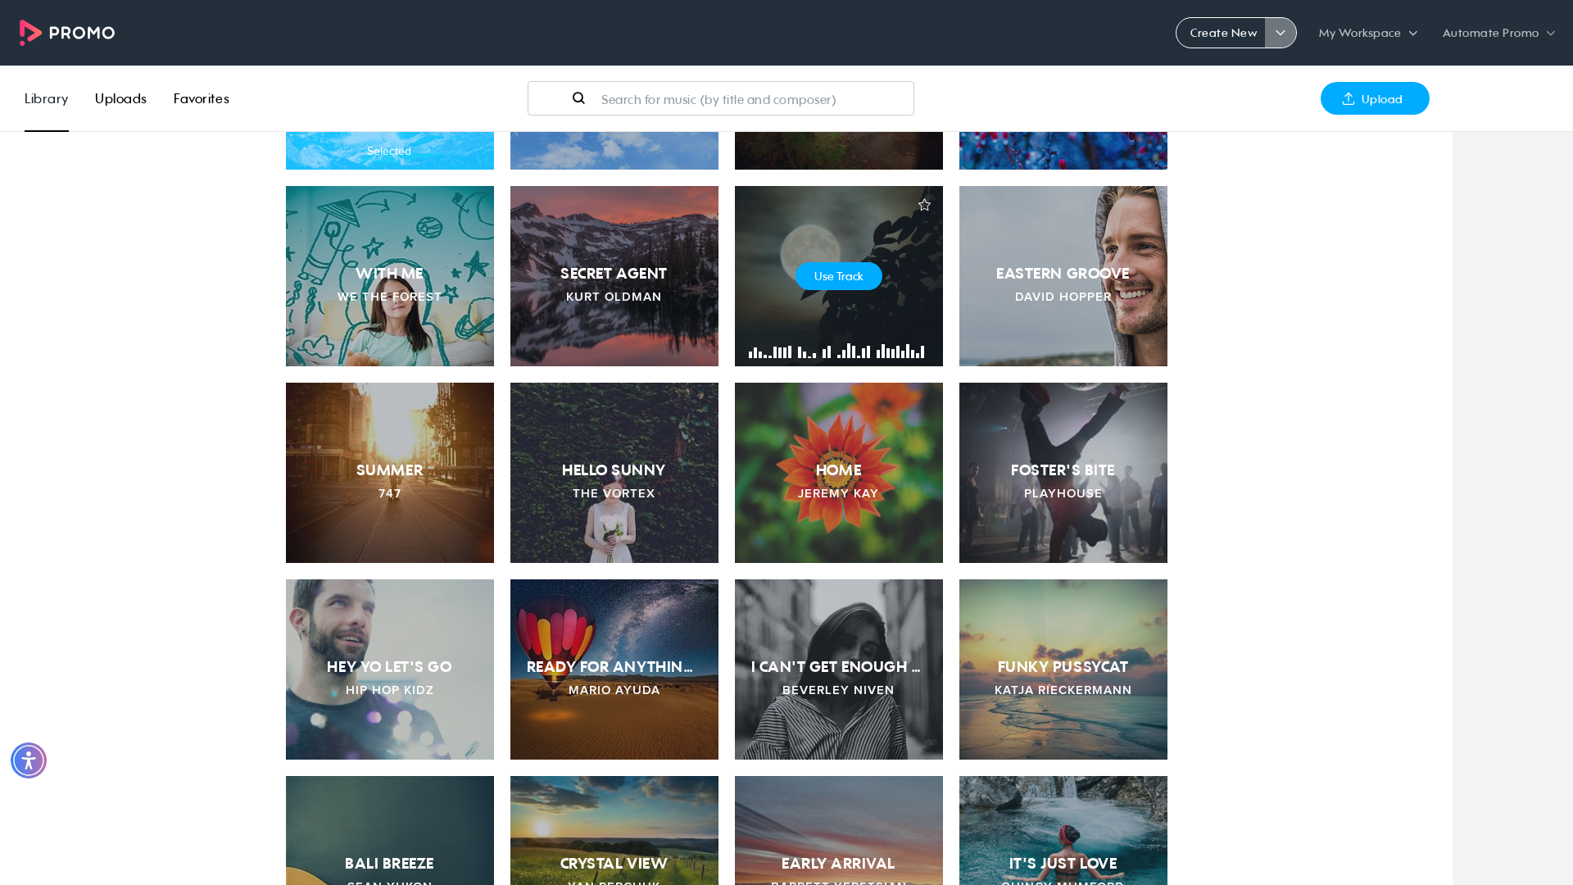The image size is (1573, 885).
Task: Select the With Me track
Action: click(390, 276)
